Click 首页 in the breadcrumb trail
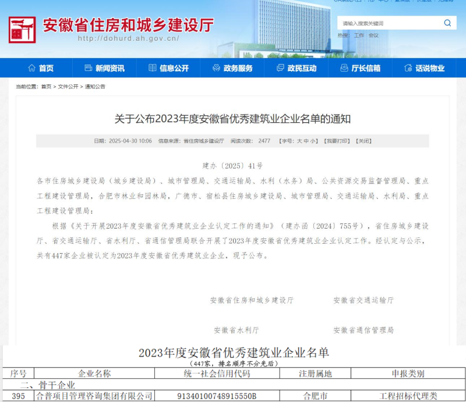 tap(46, 87)
